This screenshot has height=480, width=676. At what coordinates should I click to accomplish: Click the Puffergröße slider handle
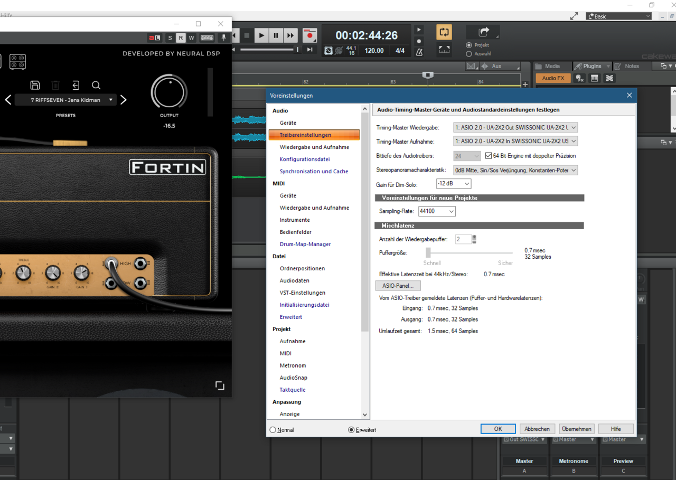pos(428,252)
